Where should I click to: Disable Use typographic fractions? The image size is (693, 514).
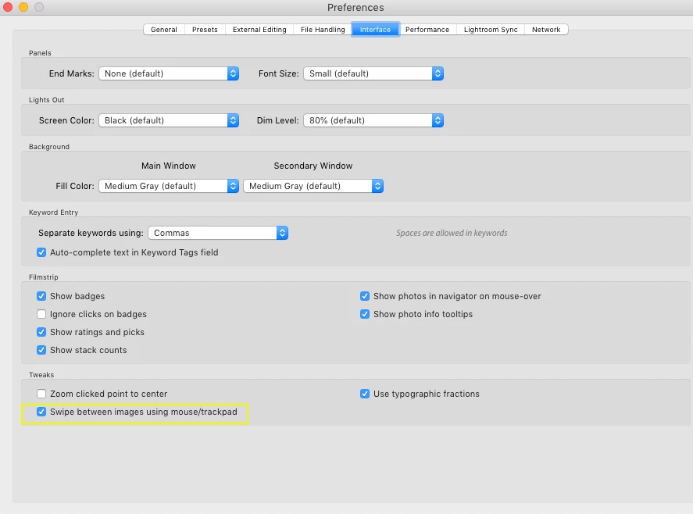(365, 394)
